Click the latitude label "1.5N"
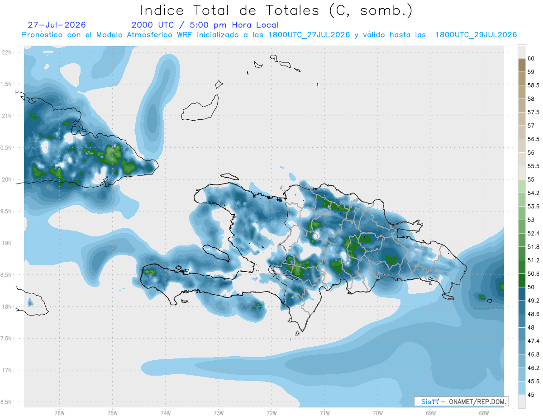The height and width of the screenshot is (419, 543). [6, 84]
